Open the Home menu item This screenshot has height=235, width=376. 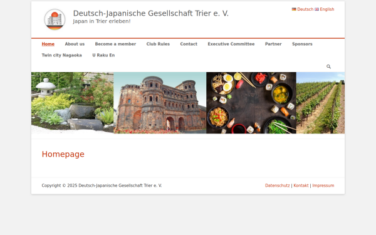(x=48, y=44)
